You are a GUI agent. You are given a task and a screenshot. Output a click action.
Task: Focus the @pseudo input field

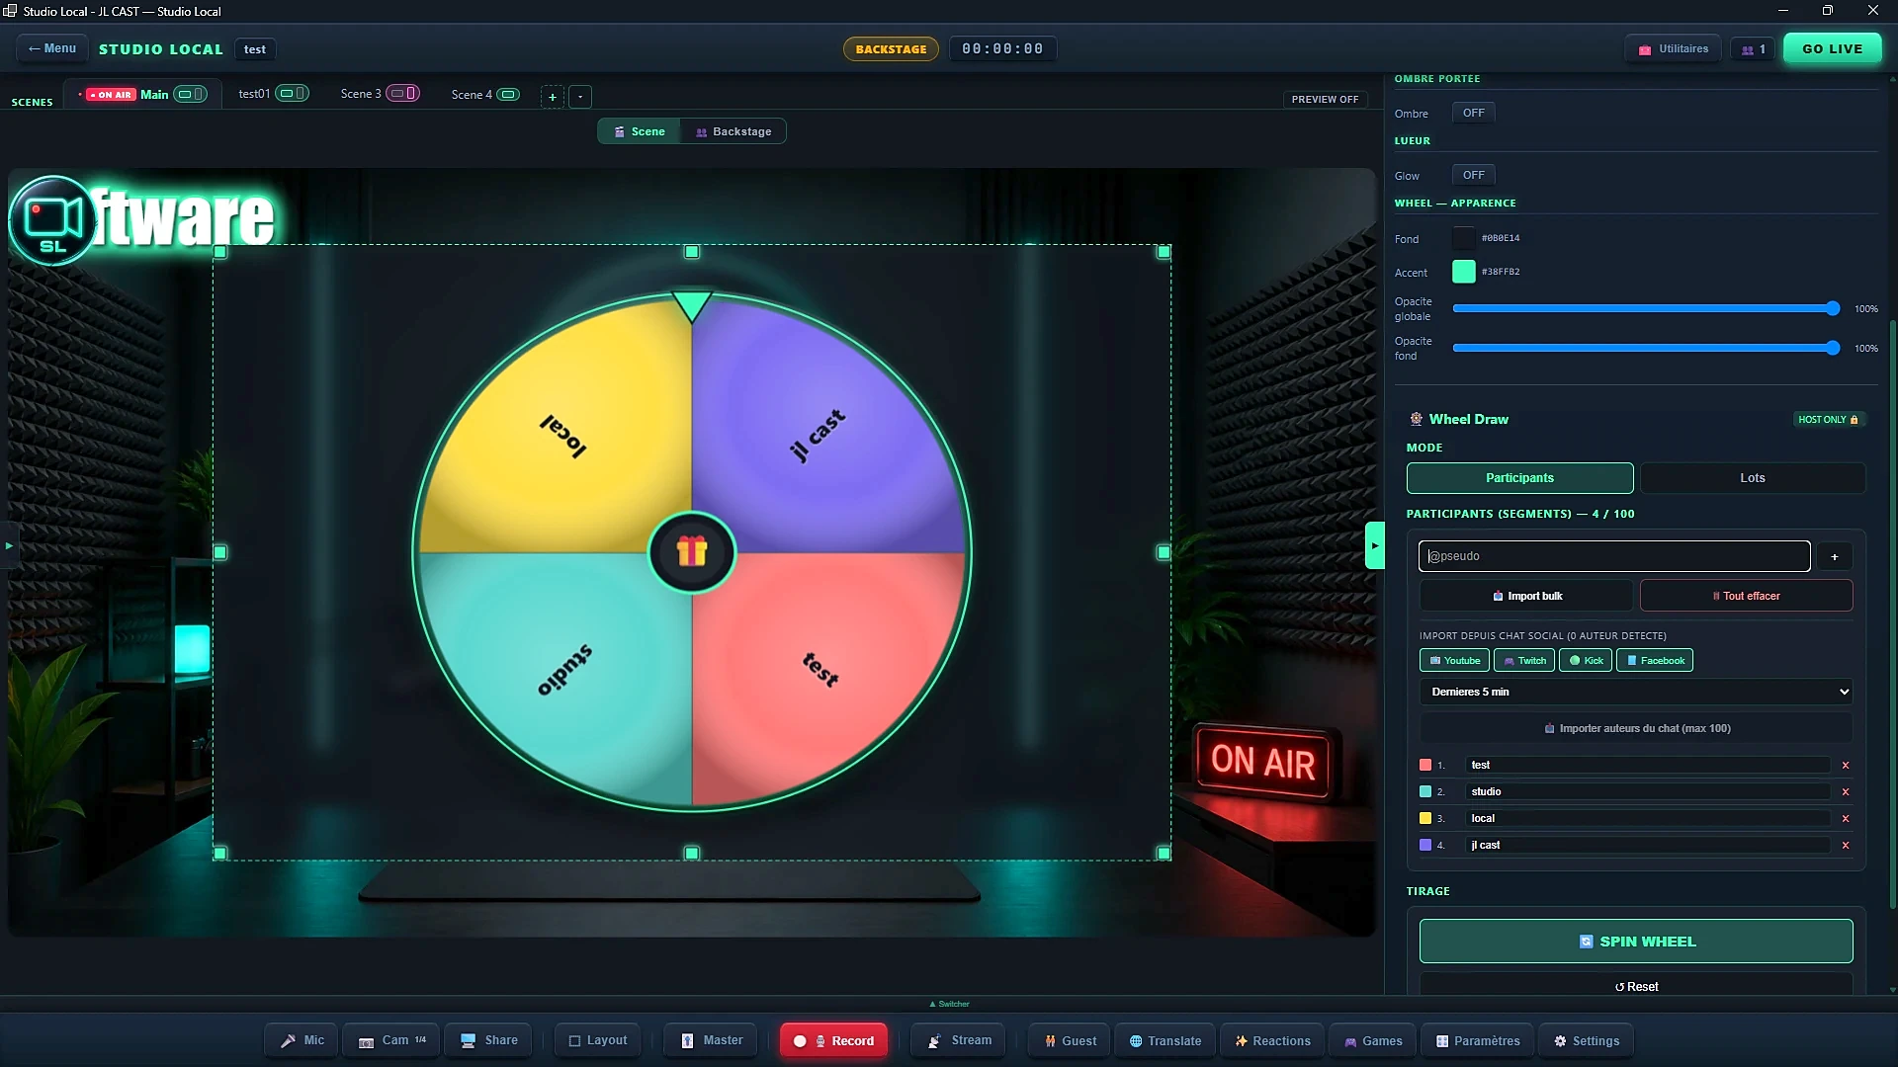[x=1614, y=556]
